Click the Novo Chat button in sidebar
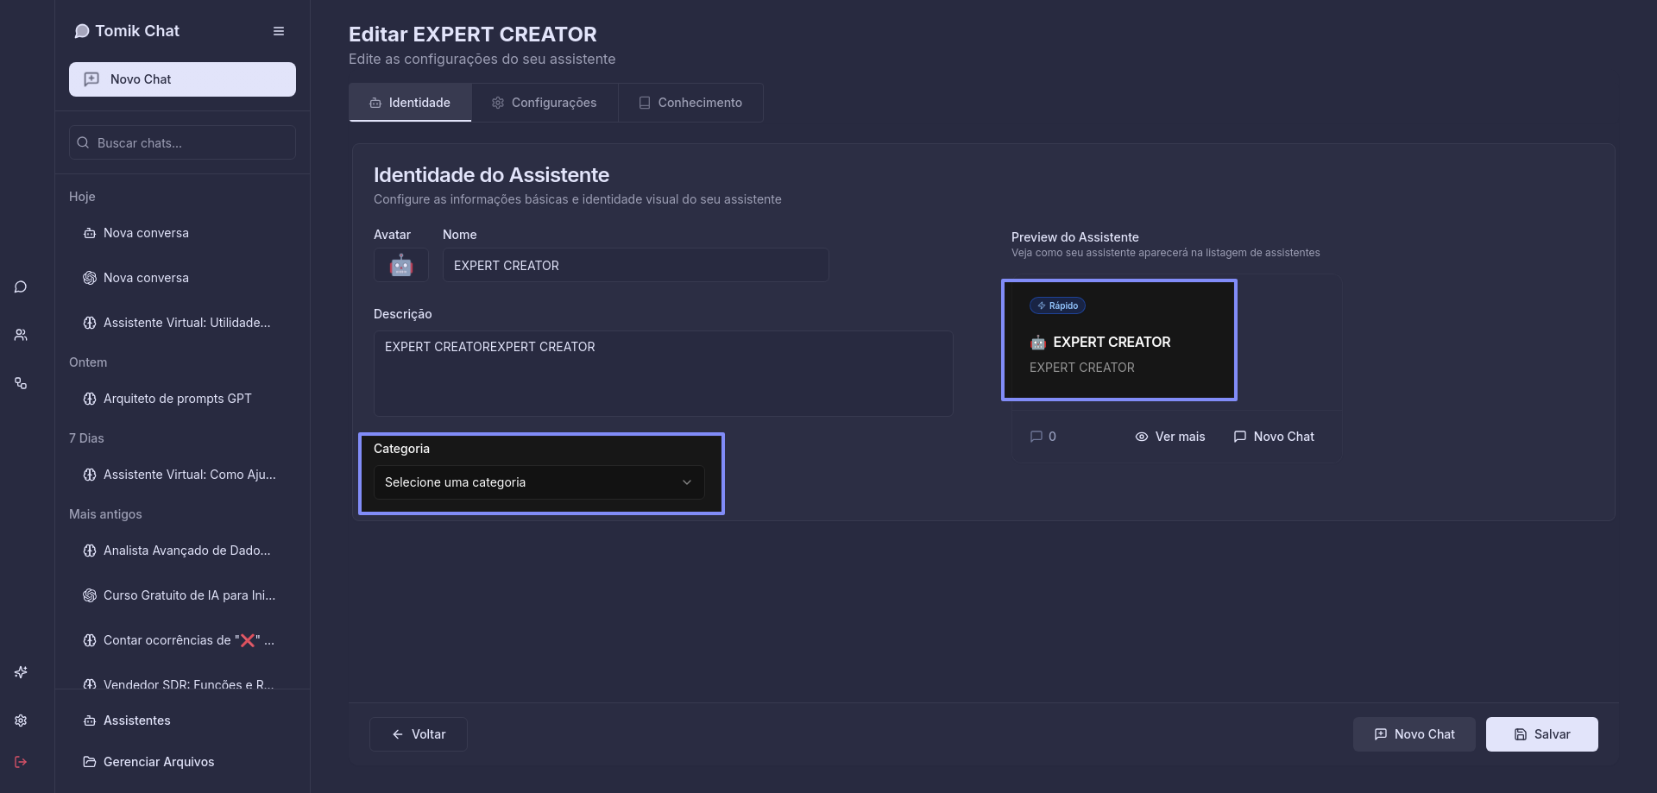Viewport: 1657px width, 793px height. [182, 79]
